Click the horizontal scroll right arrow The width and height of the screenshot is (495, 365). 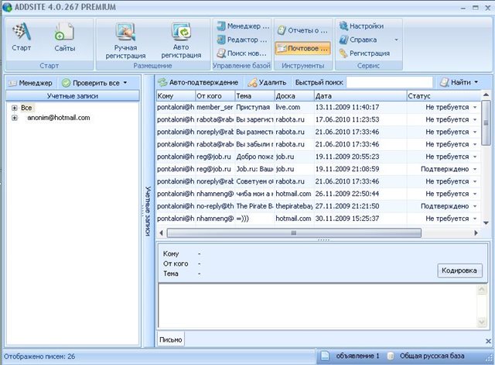476,233
